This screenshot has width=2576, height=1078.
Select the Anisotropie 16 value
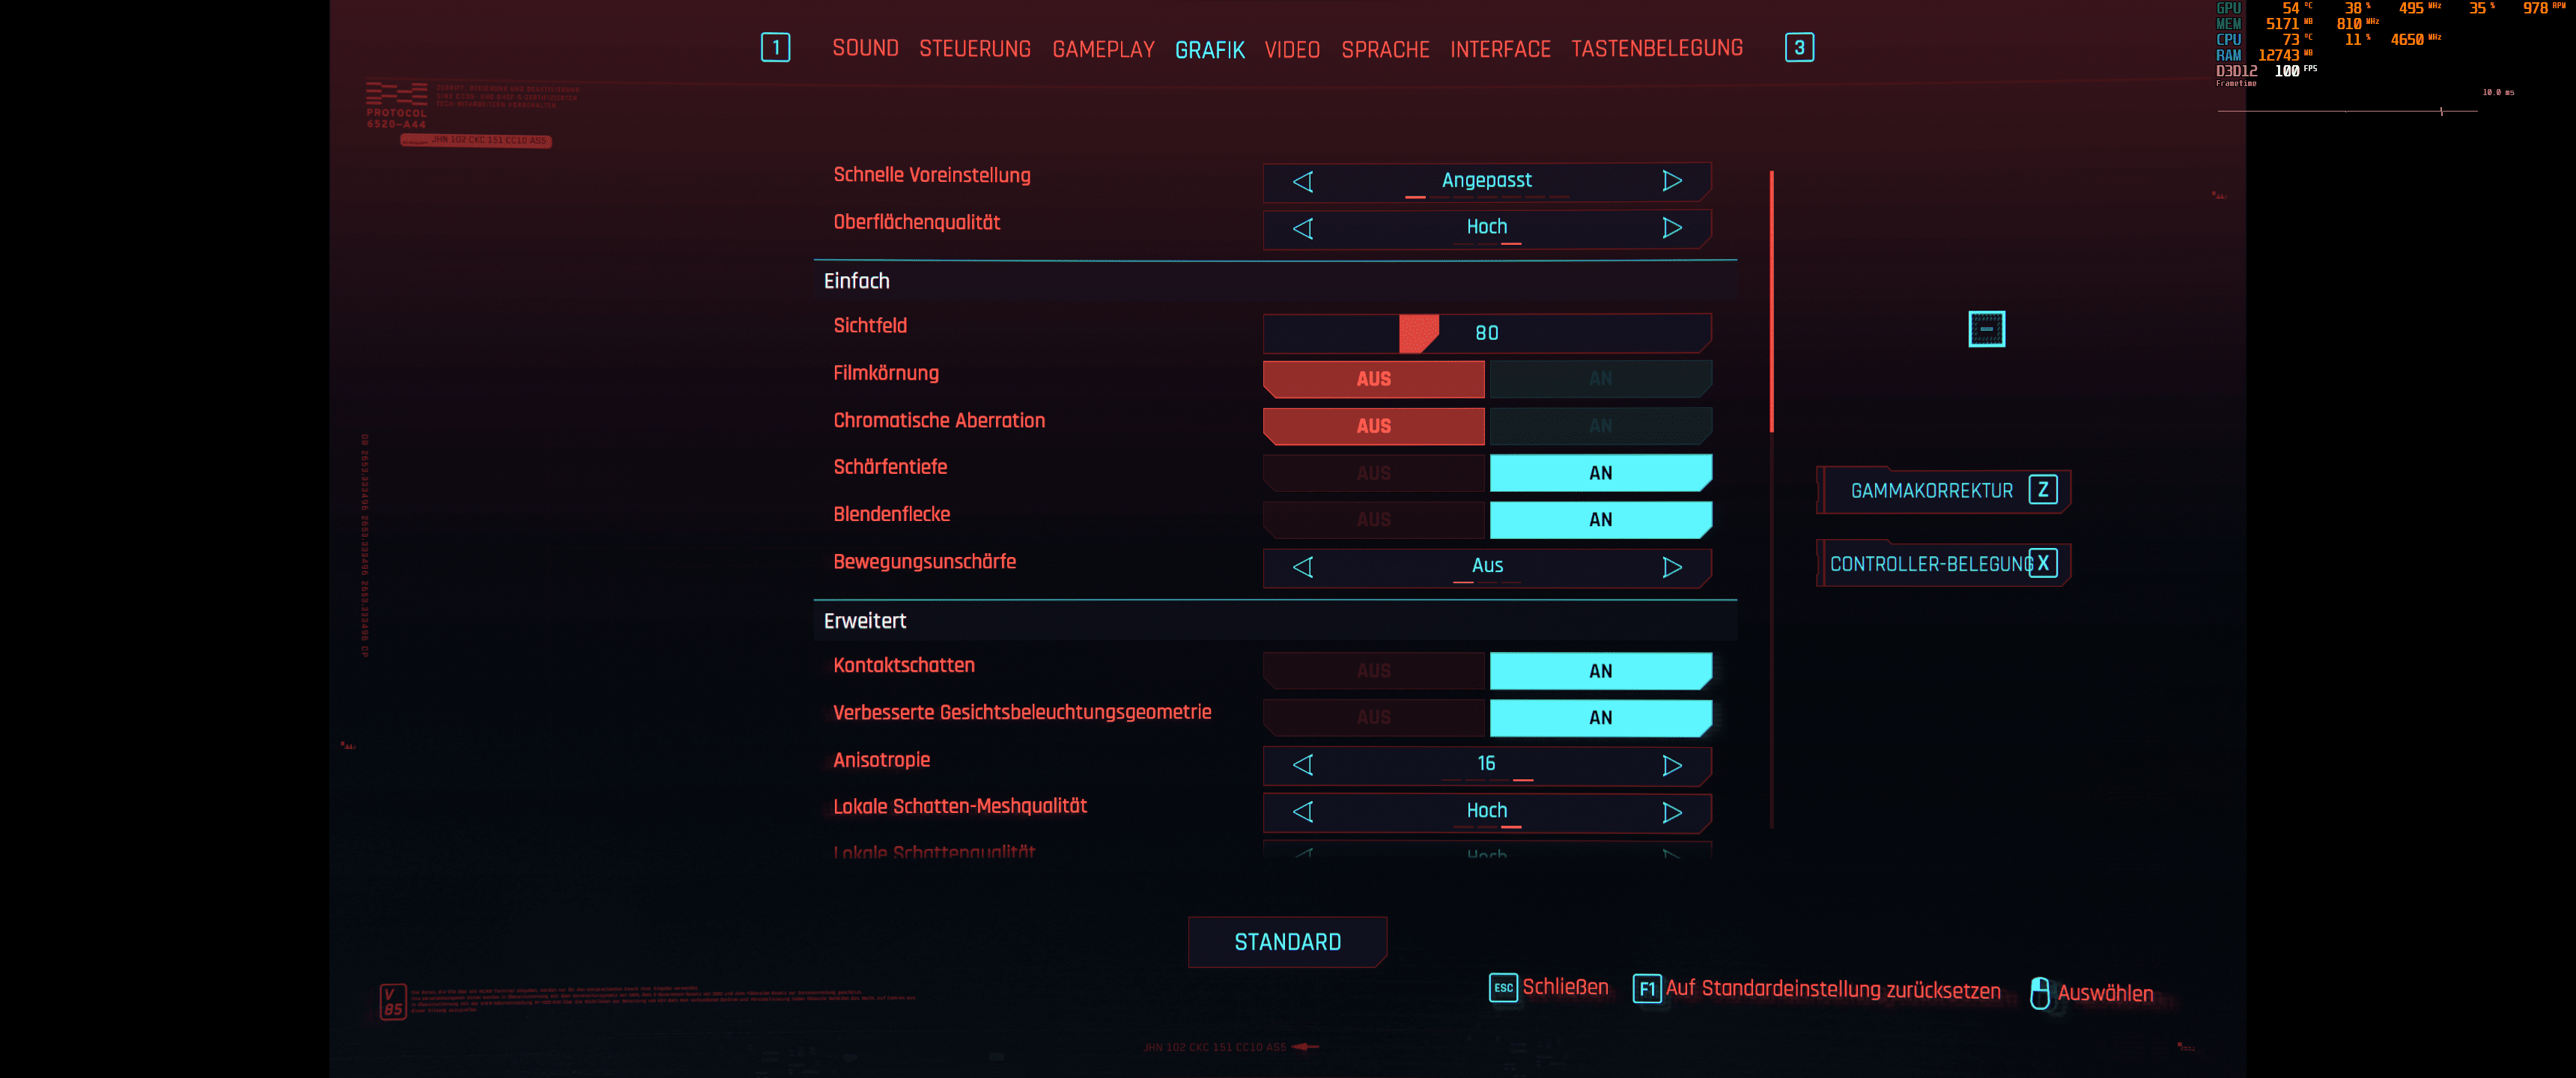coord(1486,764)
